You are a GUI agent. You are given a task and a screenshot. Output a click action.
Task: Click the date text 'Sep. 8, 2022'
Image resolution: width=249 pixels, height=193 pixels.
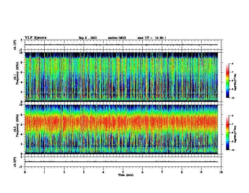[88, 38]
